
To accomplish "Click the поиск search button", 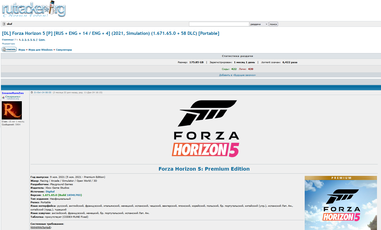I will (x=273, y=24).
